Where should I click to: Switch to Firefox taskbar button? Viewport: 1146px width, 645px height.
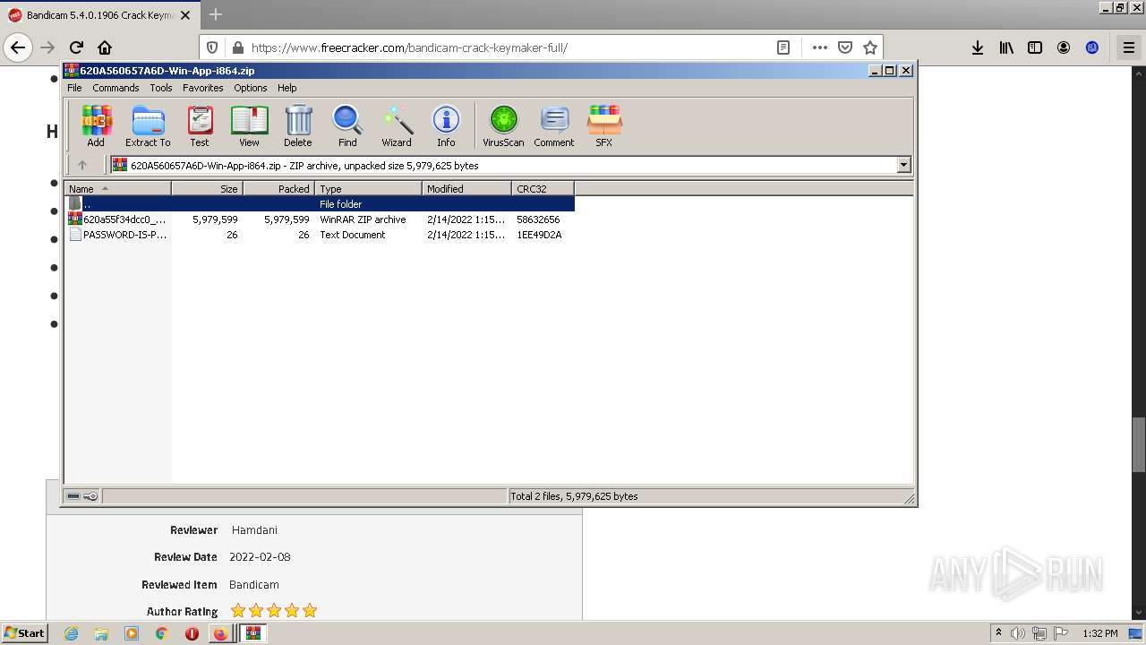[x=220, y=633]
